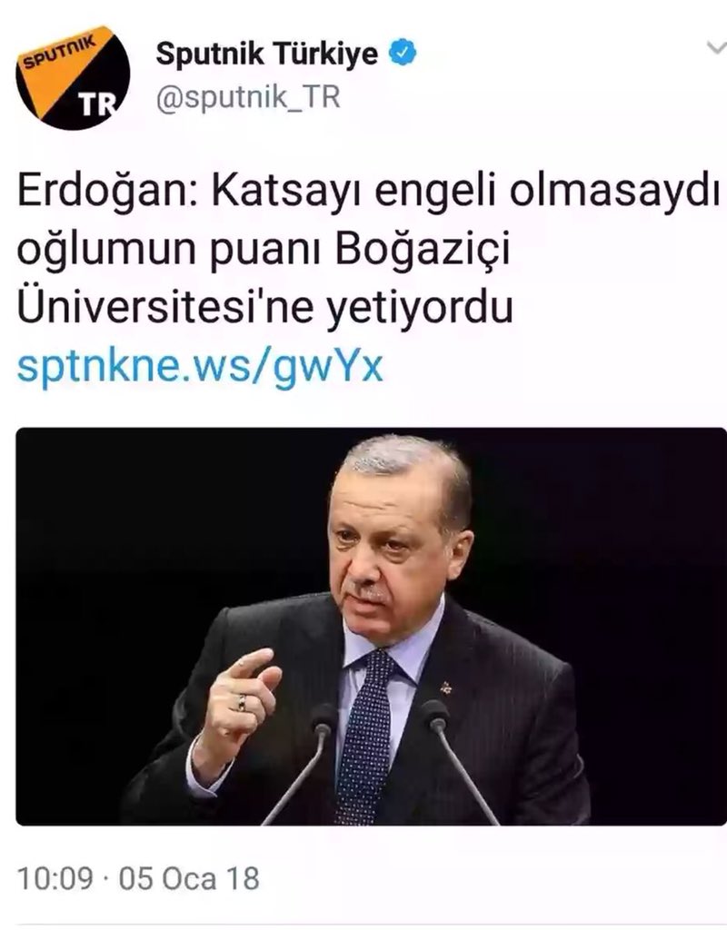Image resolution: width=727 pixels, height=930 pixels.
Task: Open the attached speaker photo
Action: click(x=371, y=627)
